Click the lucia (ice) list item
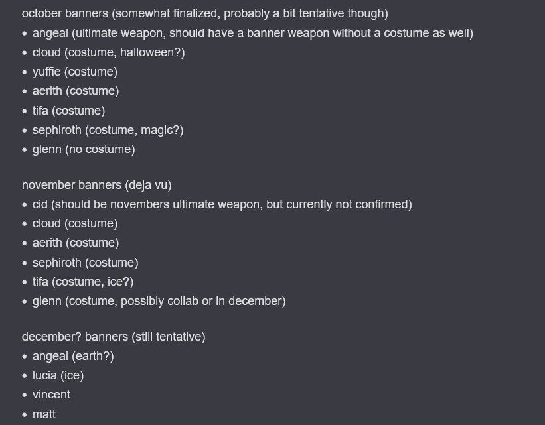The image size is (545, 425). tap(58, 375)
